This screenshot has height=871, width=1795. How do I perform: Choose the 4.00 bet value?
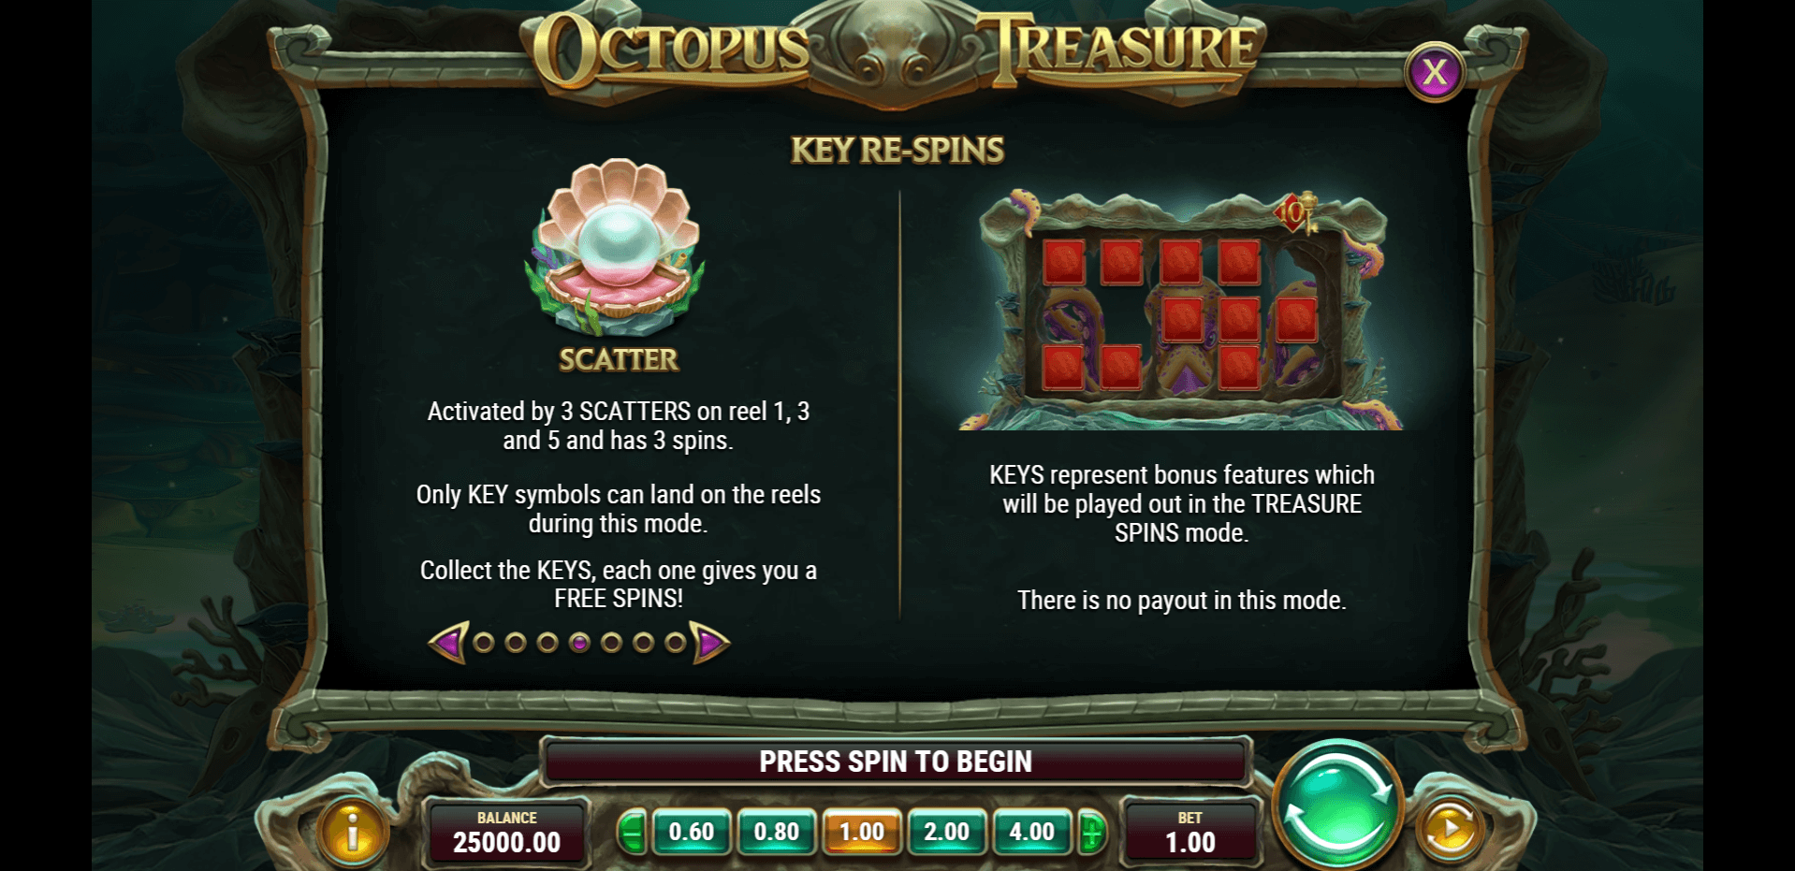(x=1032, y=832)
